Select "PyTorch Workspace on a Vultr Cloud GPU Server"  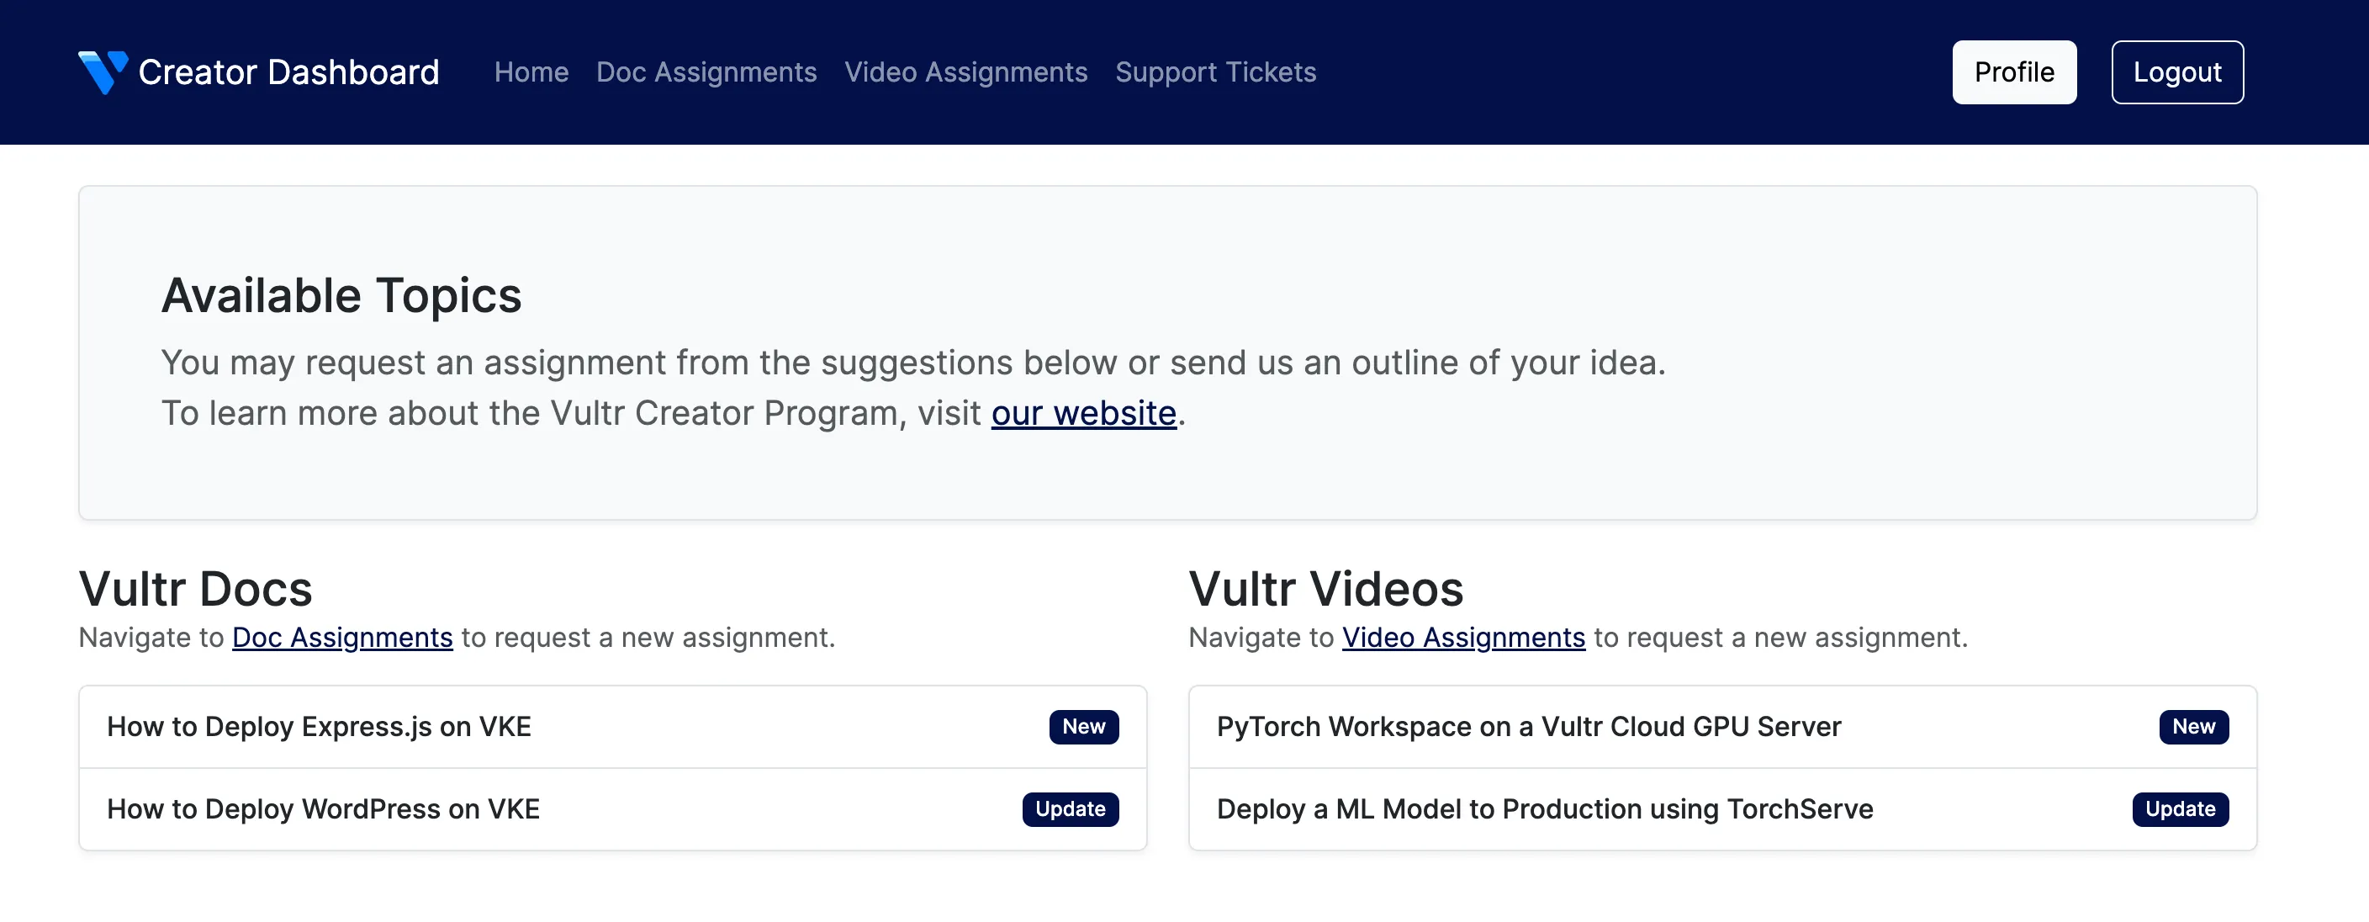click(1722, 727)
